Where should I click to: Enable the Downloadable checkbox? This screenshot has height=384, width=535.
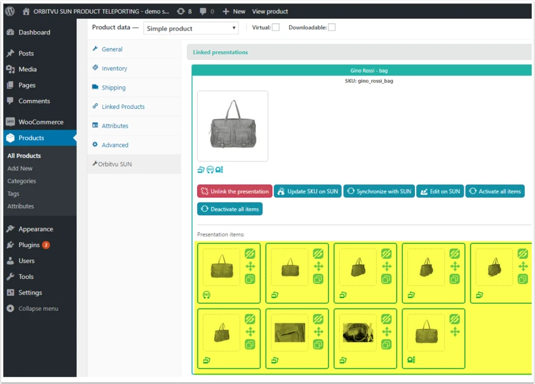[332, 28]
